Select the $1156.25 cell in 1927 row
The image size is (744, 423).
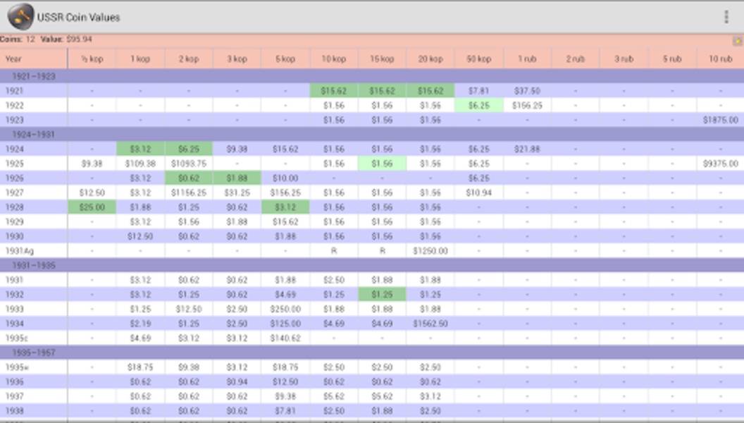(189, 192)
